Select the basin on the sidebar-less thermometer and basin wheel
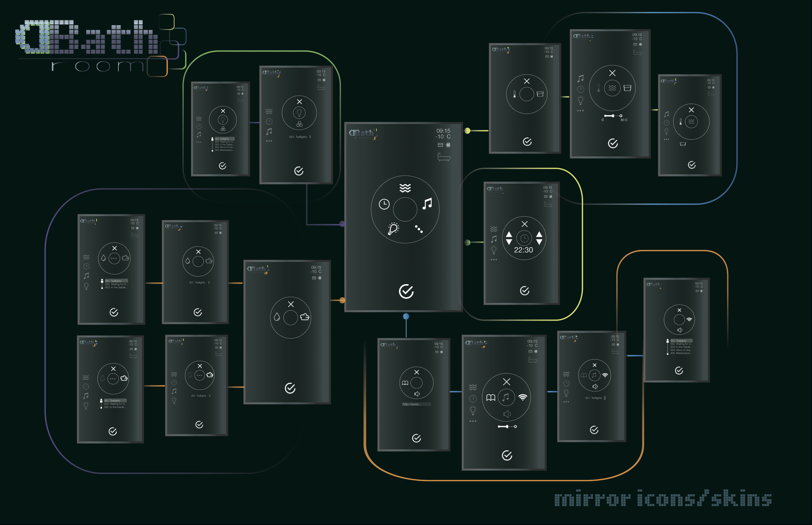The width and height of the screenshot is (812, 525). tap(540, 94)
